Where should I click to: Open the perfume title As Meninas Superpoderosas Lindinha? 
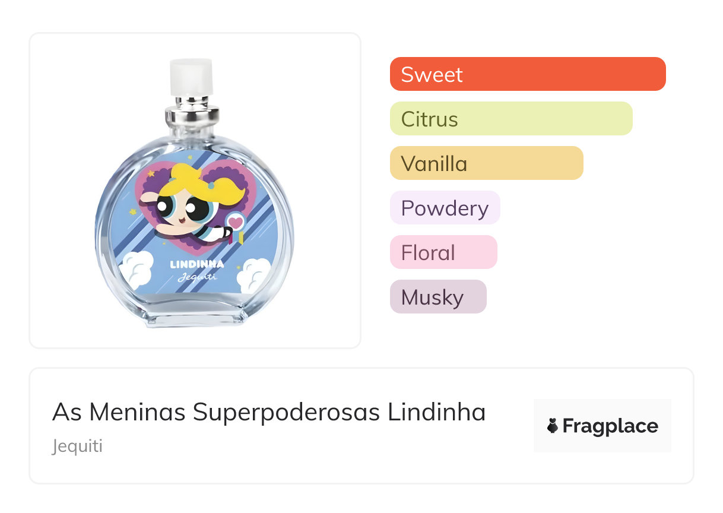click(268, 412)
